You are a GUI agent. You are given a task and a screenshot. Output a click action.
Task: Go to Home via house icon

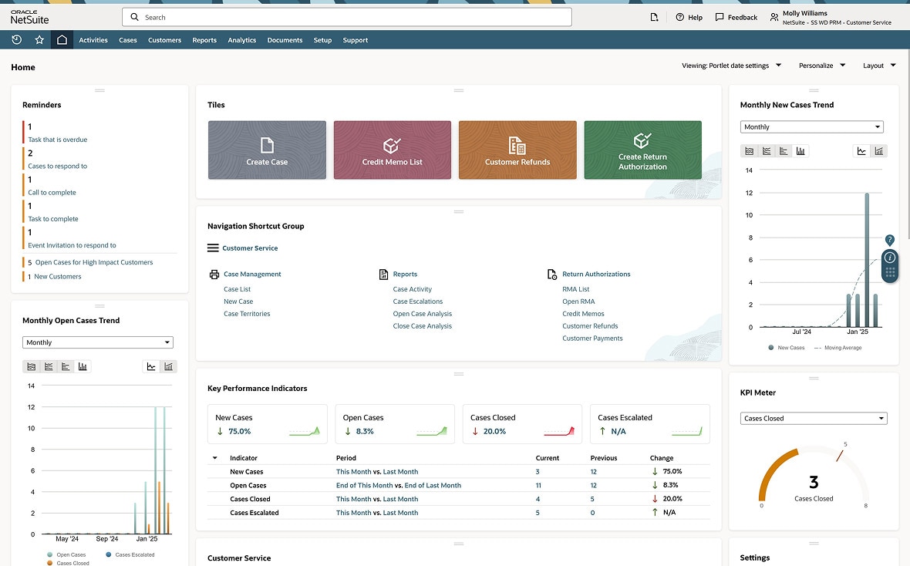tap(62, 40)
